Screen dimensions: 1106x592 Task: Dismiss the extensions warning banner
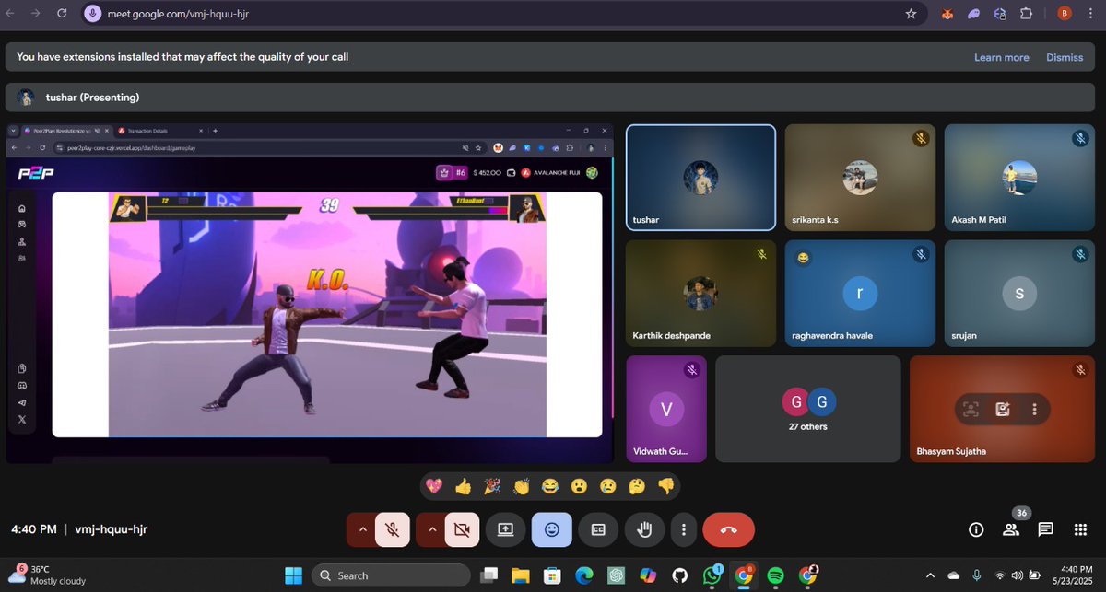pyautogui.click(x=1065, y=57)
